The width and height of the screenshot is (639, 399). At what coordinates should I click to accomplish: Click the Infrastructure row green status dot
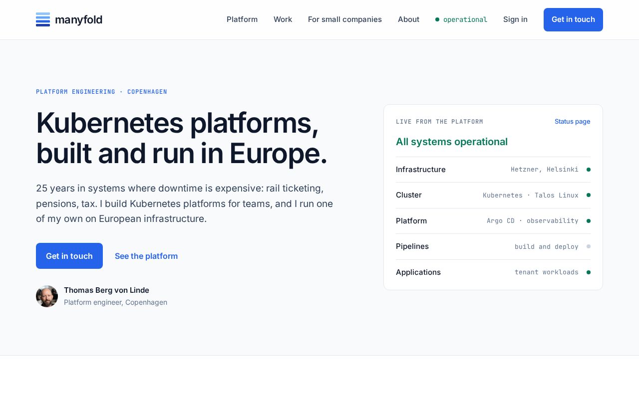589,170
